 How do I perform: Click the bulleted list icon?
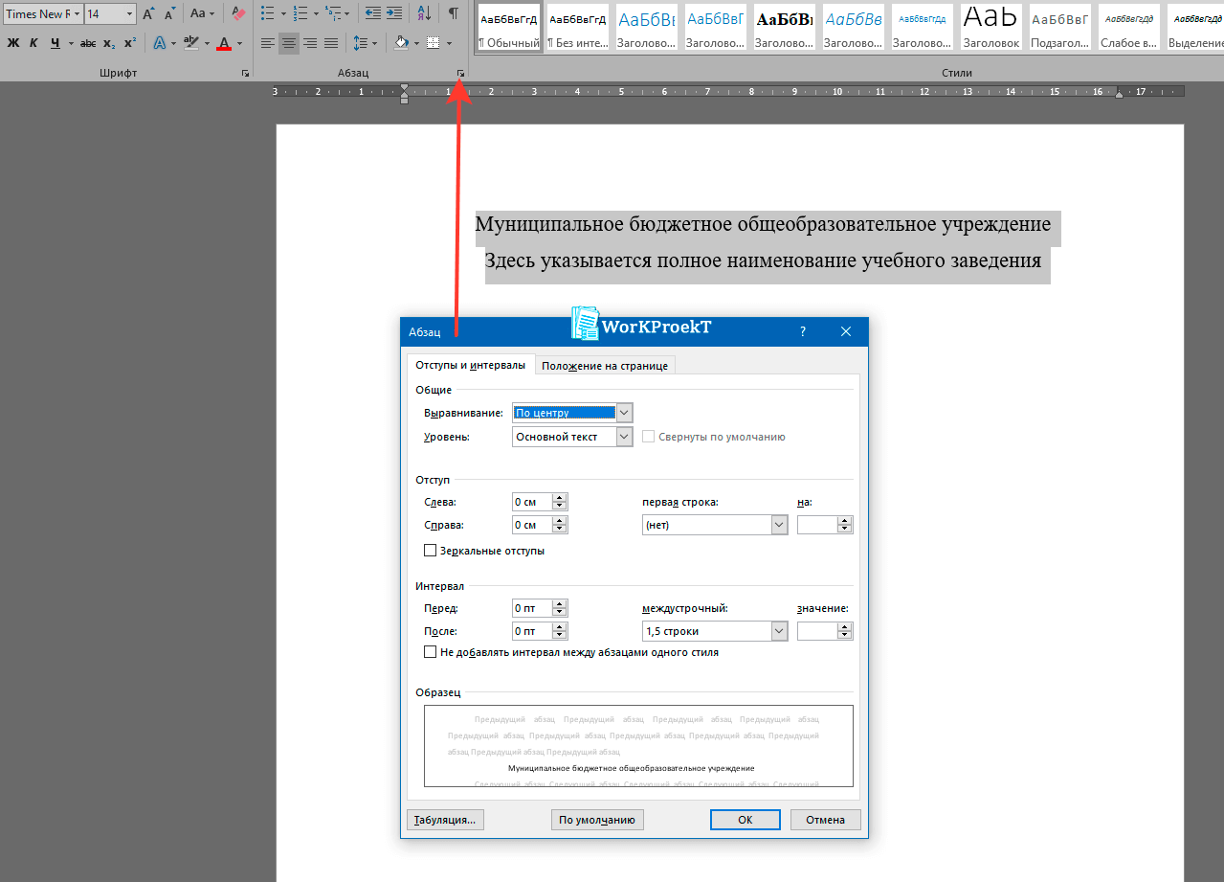coord(268,13)
